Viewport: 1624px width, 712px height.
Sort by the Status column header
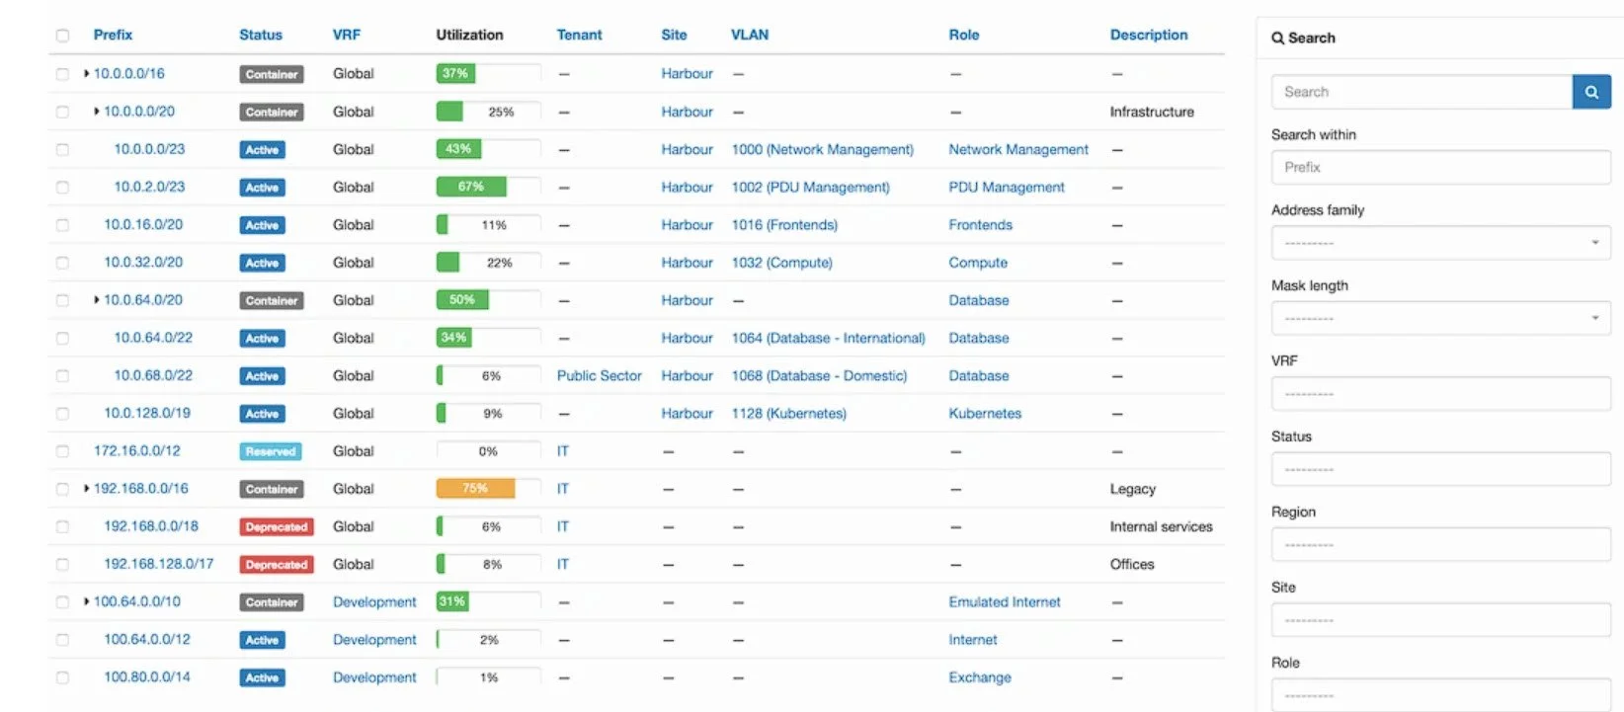pyautogui.click(x=261, y=35)
